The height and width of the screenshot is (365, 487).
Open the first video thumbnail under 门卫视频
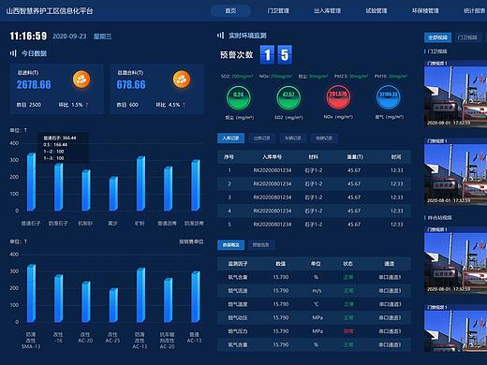[x=455, y=93]
